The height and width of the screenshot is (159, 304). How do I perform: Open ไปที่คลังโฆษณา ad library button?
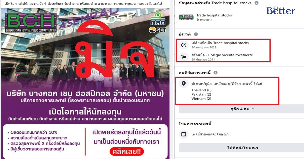pos(241,148)
